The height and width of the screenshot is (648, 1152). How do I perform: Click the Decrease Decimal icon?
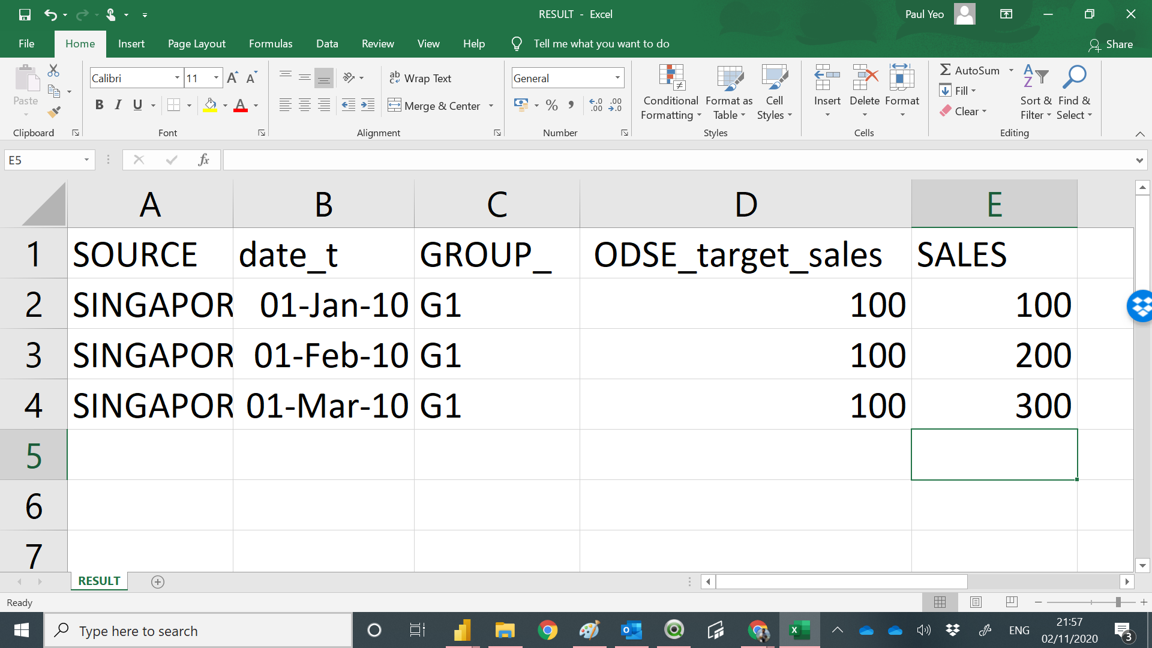pos(615,106)
